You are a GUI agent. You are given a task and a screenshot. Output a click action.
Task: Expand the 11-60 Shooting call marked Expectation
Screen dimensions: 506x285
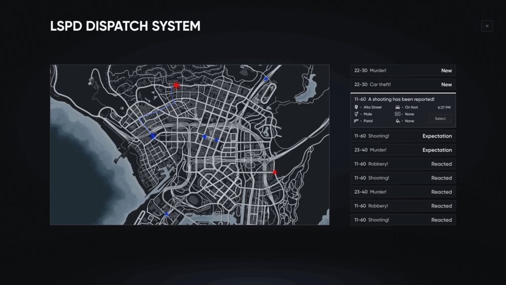pos(403,136)
